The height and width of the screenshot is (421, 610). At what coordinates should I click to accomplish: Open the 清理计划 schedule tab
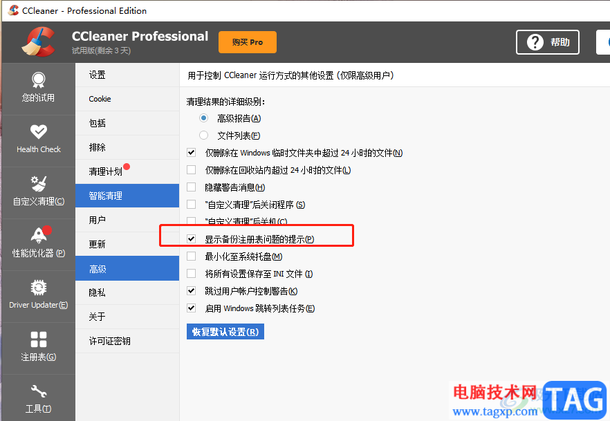(127, 171)
